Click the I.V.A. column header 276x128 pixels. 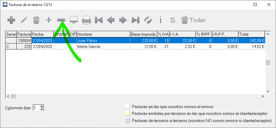tap(183, 34)
